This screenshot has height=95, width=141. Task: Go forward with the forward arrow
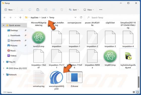(x=10, y=17)
